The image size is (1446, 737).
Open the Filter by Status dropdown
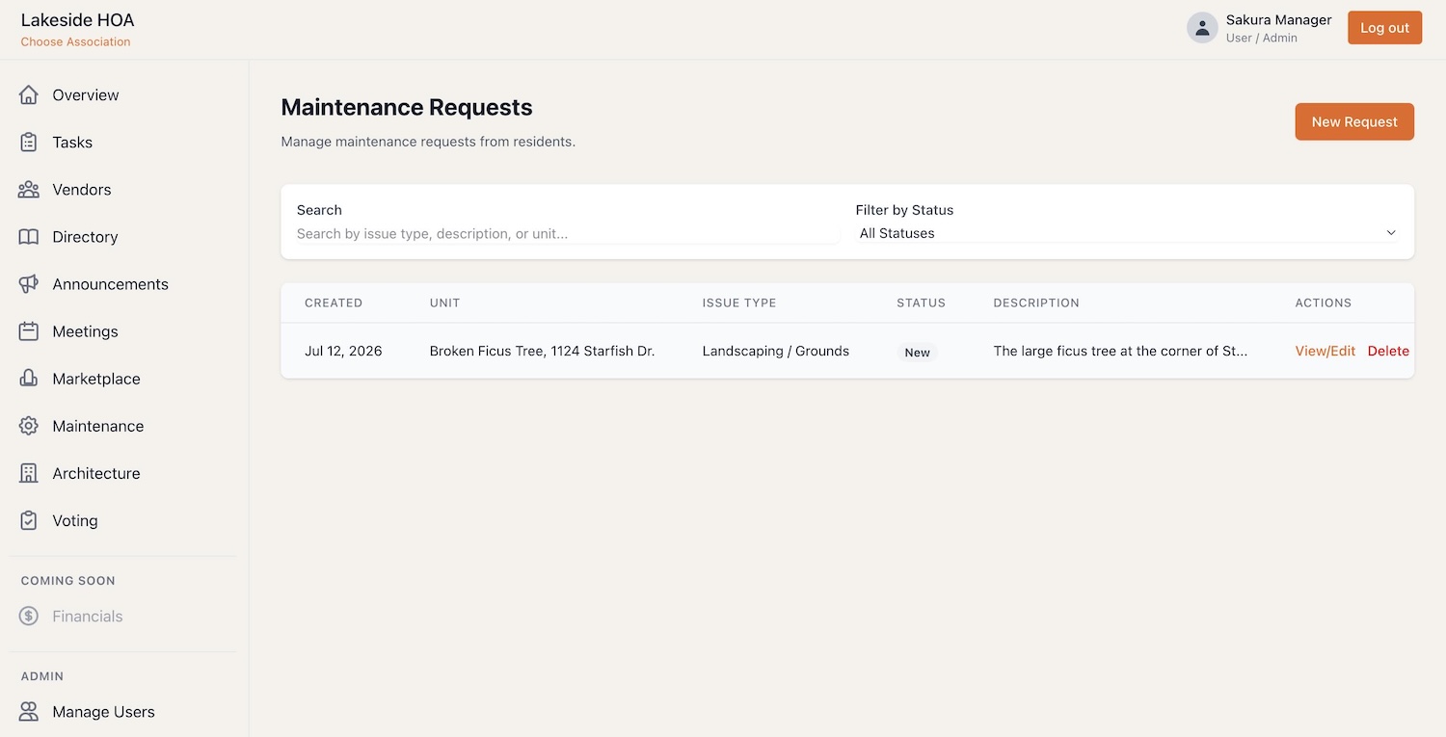(1127, 233)
